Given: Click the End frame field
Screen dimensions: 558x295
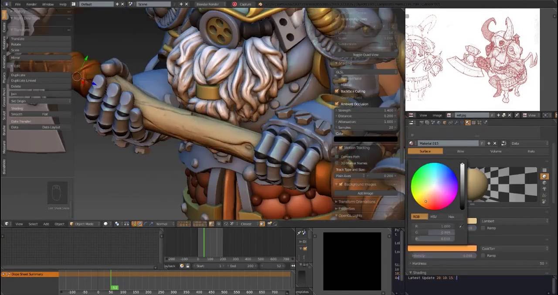Looking at the screenshot, I should (x=242, y=266).
